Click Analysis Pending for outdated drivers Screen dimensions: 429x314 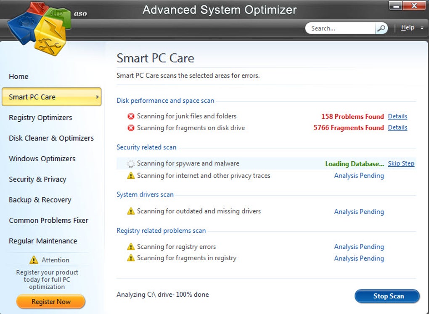tap(359, 212)
